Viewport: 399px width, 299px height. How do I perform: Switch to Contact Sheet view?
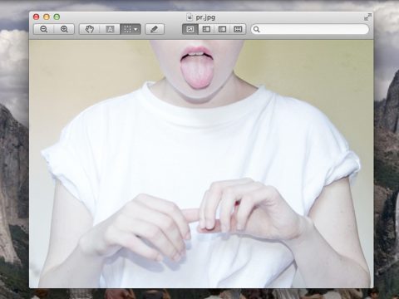coord(238,29)
